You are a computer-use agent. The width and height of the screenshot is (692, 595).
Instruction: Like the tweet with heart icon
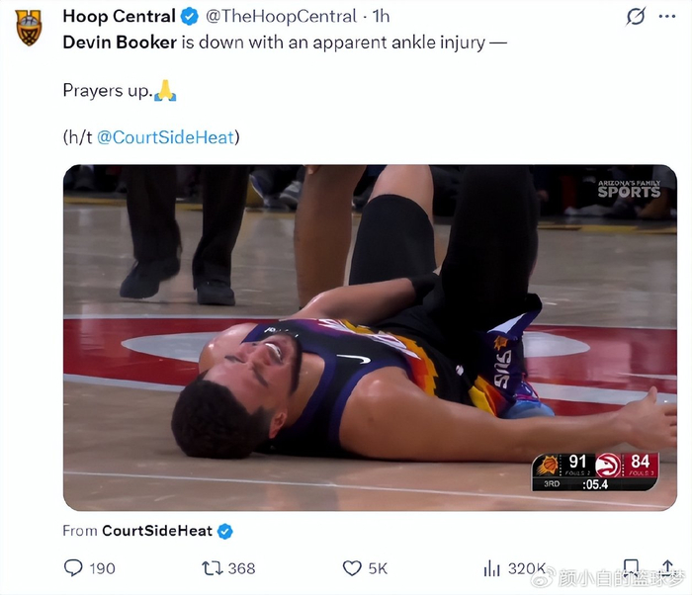click(352, 567)
